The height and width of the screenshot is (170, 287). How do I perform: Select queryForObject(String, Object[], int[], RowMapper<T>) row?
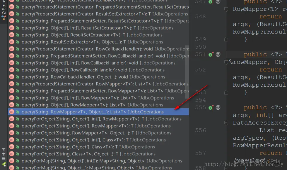coord(98,119)
